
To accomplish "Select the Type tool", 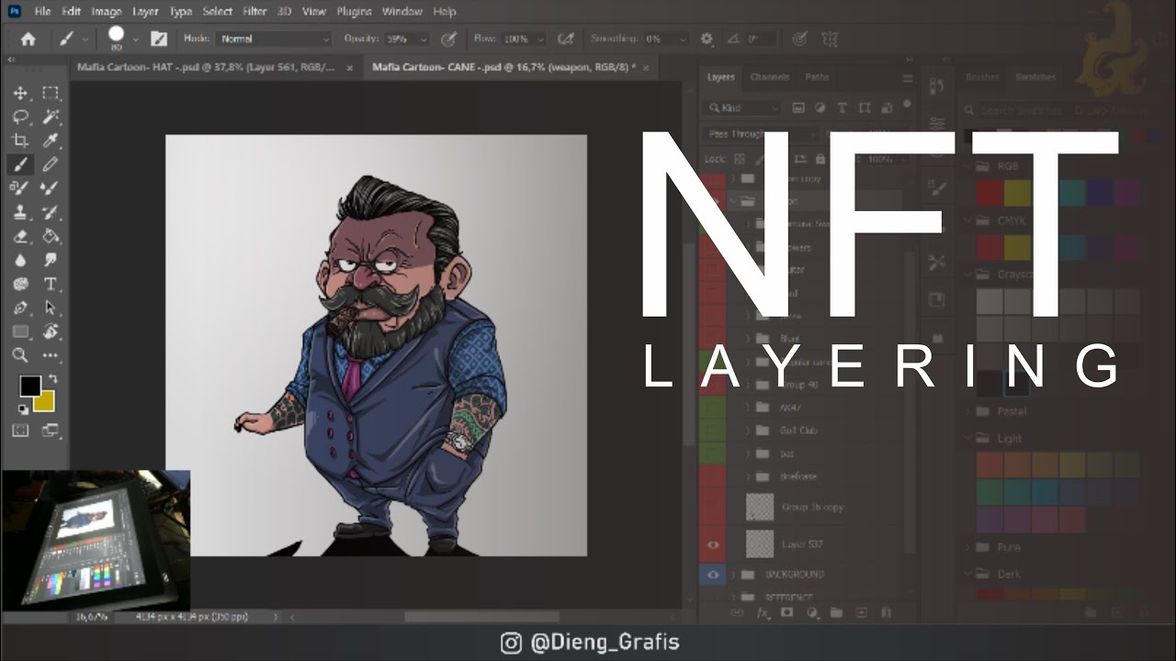I will [51, 284].
